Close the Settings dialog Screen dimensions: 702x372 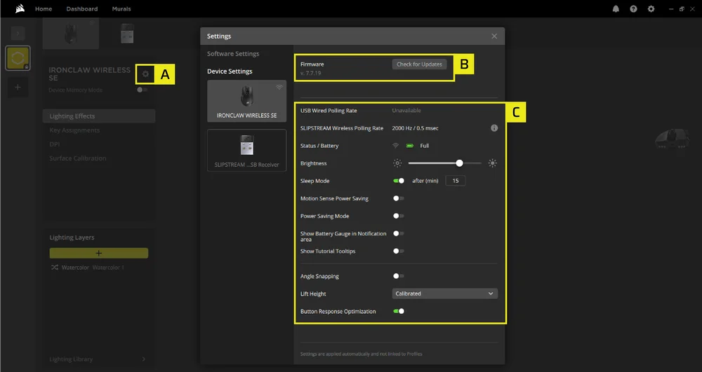494,36
